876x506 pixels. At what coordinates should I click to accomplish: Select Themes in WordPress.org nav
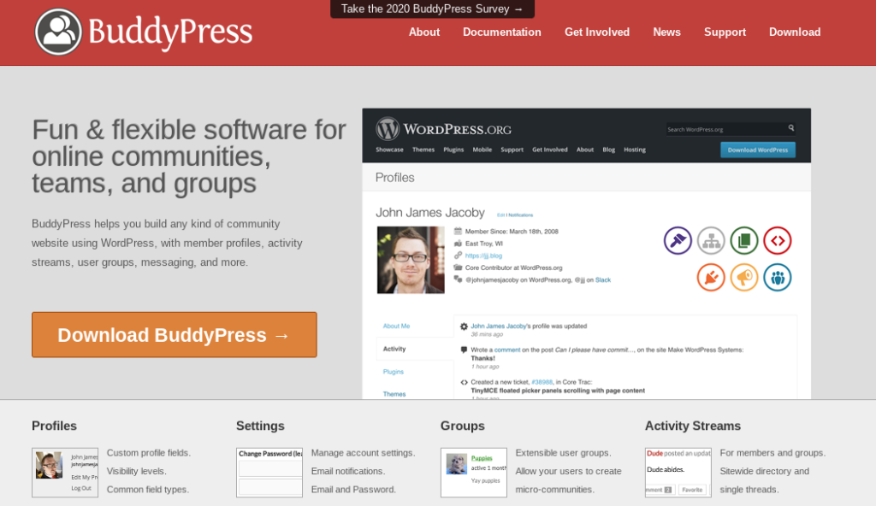423,150
